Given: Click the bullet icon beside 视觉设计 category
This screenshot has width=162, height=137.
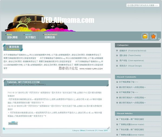Looking at the screenshot, I should [x=117, y=66].
